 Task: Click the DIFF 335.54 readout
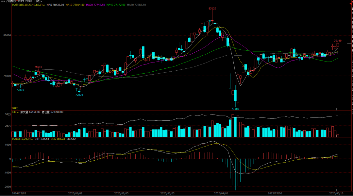(42, 139)
